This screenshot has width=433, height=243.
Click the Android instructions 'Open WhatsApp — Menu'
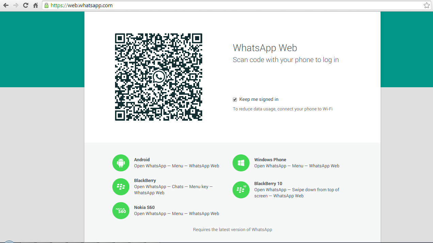pyautogui.click(x=177, y=166)
